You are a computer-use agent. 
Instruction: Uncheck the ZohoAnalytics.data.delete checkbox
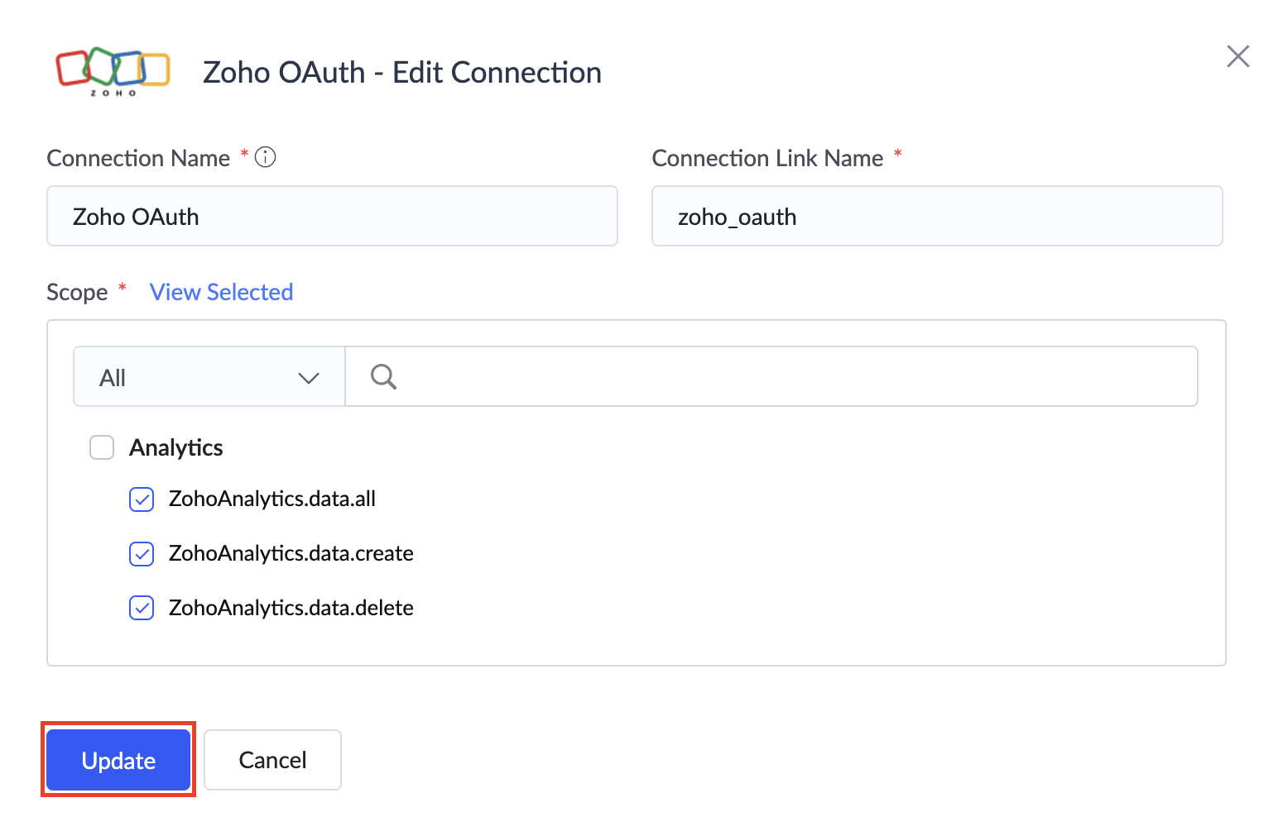(x=142, y=609)
